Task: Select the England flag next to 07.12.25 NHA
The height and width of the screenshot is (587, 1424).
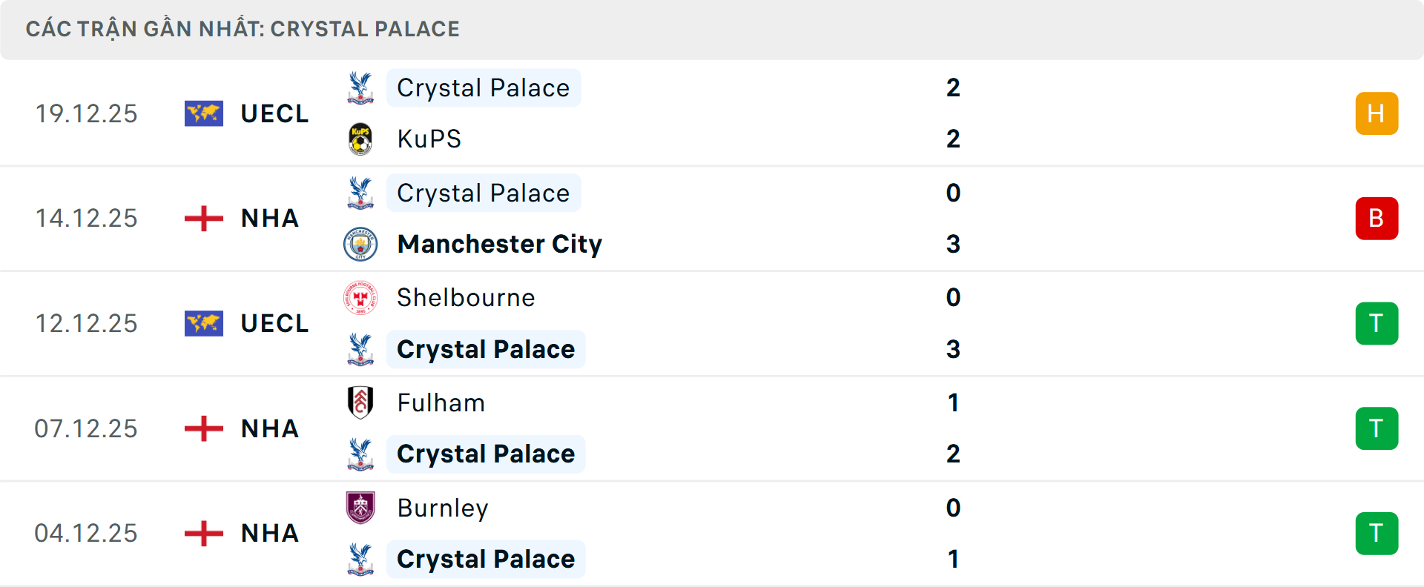Action: (x=203, y=428)
